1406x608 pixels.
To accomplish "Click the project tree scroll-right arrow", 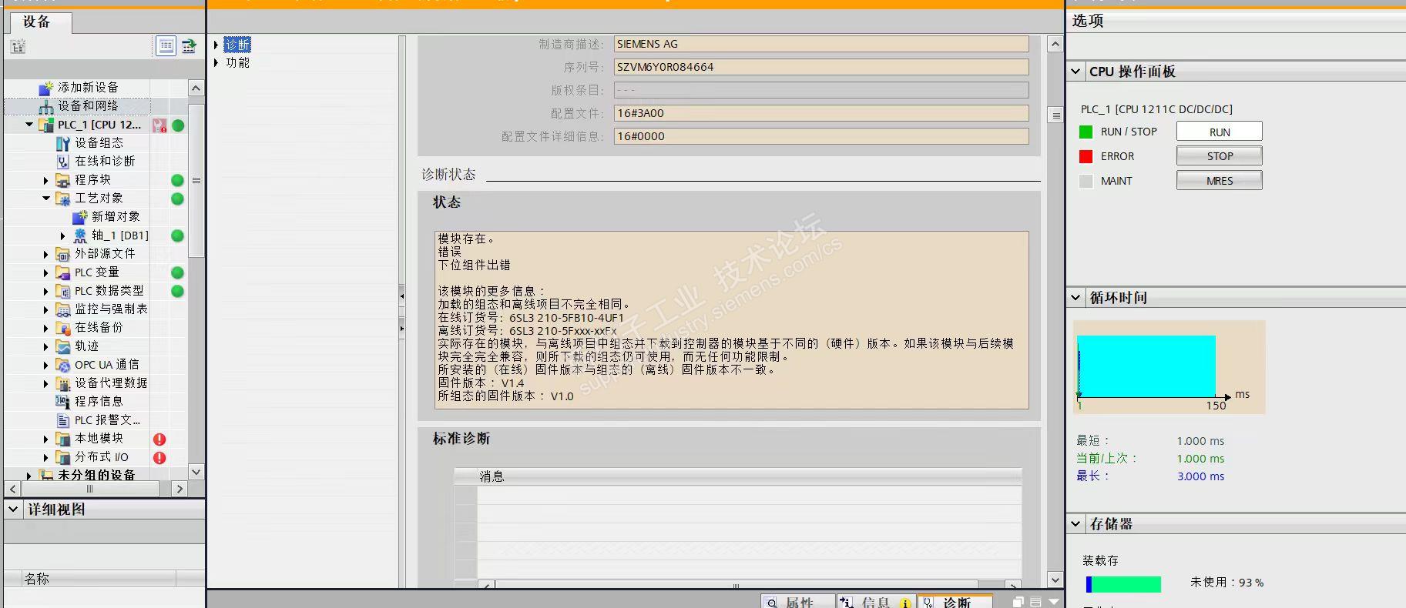I will 180,489.
